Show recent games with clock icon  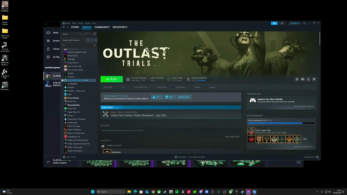pyautogui.click(x=92, y=40)
